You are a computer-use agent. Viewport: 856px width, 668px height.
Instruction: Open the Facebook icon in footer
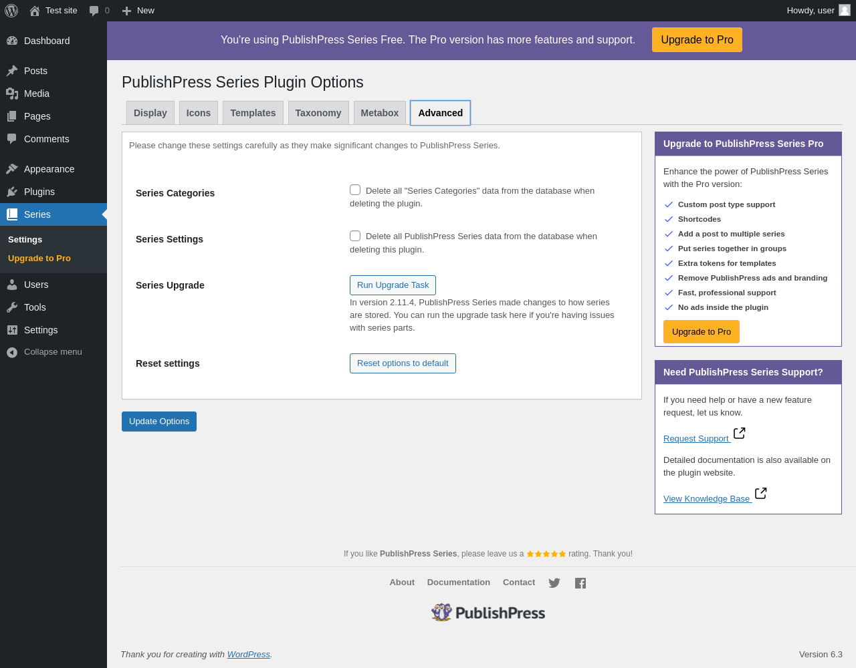point(580,583)
